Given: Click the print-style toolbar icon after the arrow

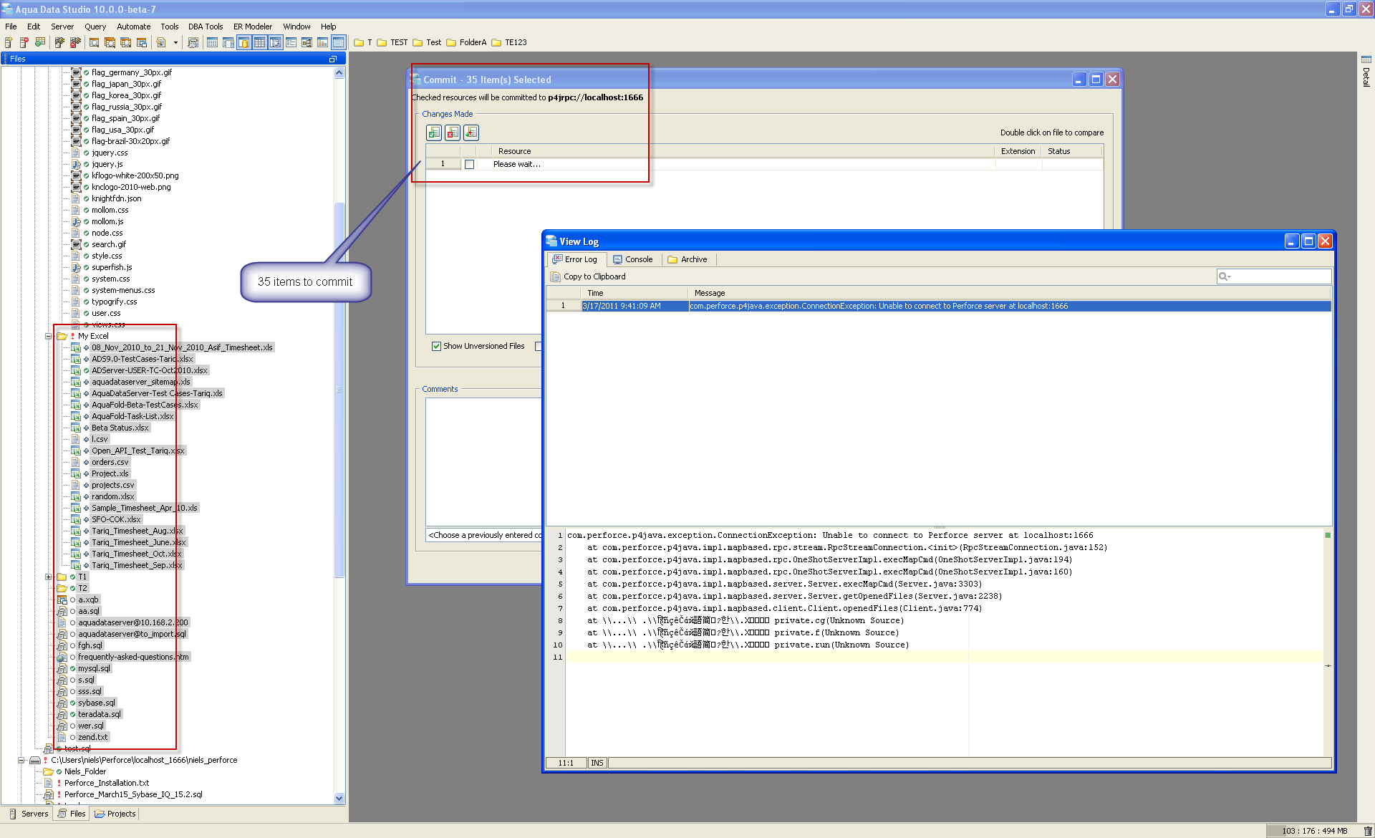Looking at the screenshot, I should [193, 42].
